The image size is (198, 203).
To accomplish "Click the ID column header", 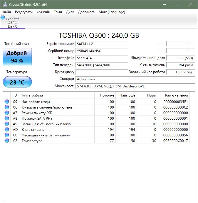I will [15, 95].
